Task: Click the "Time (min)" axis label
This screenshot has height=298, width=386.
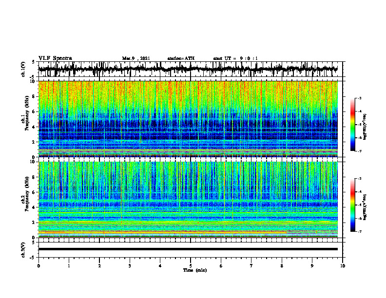Action: pos(195,270)
